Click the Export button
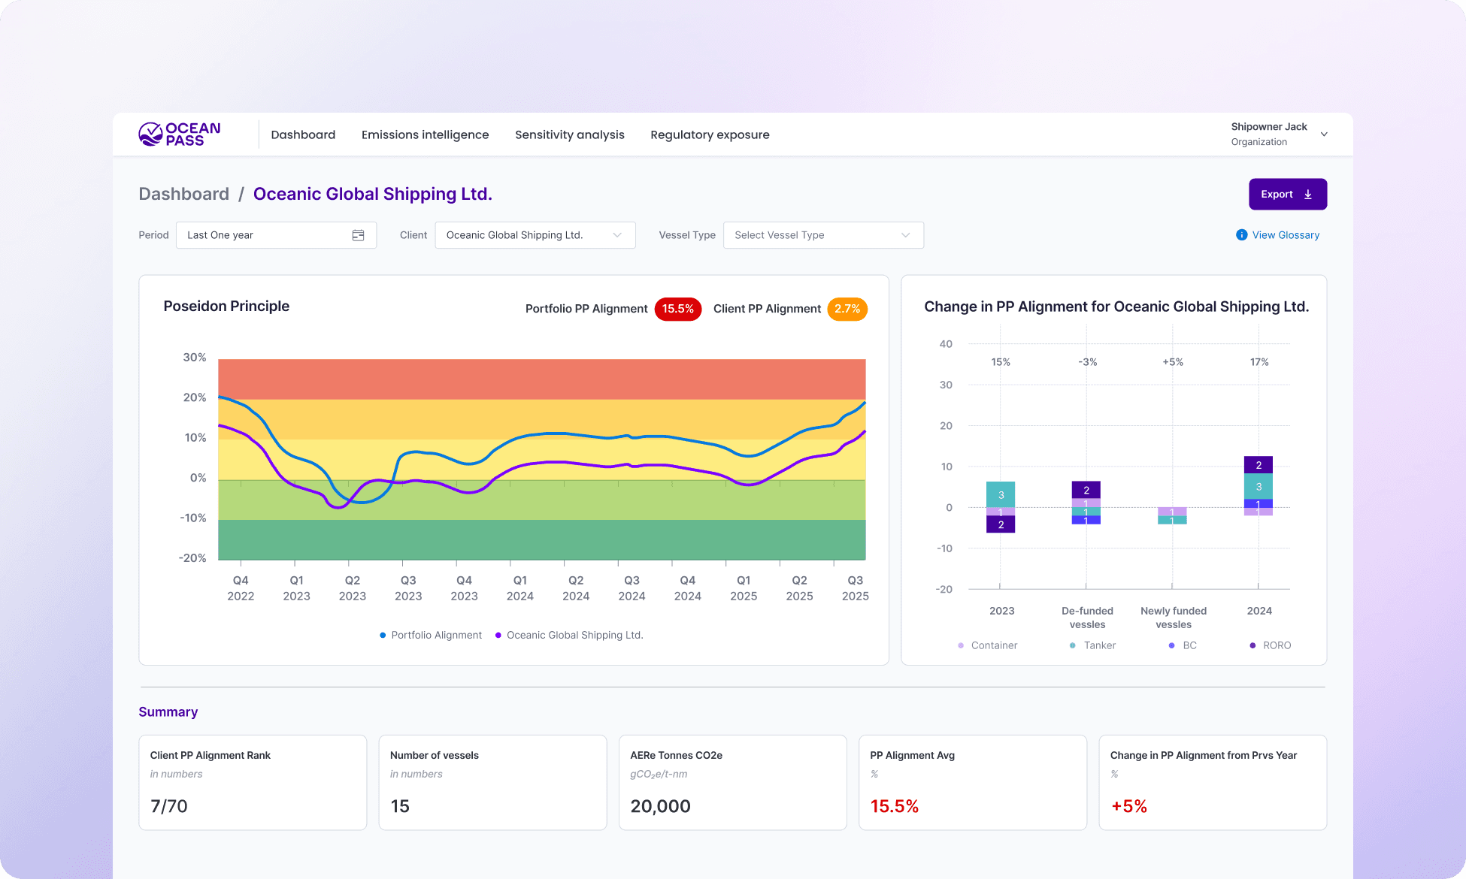1466x879 pixels. (1287, 195)
